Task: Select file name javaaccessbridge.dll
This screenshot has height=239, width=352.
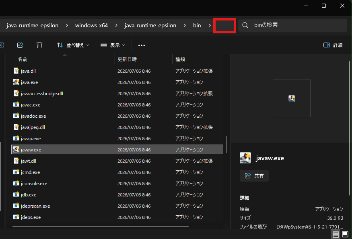Action: (x=42, y=93)
